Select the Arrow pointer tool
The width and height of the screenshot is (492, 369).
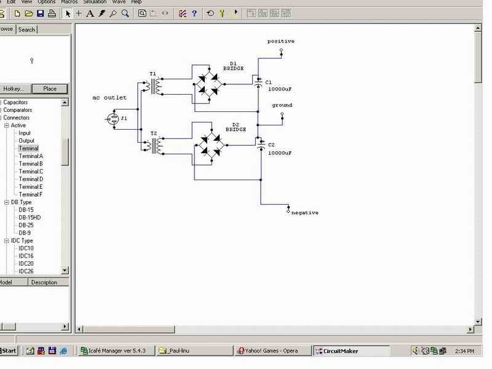[68, 14]
